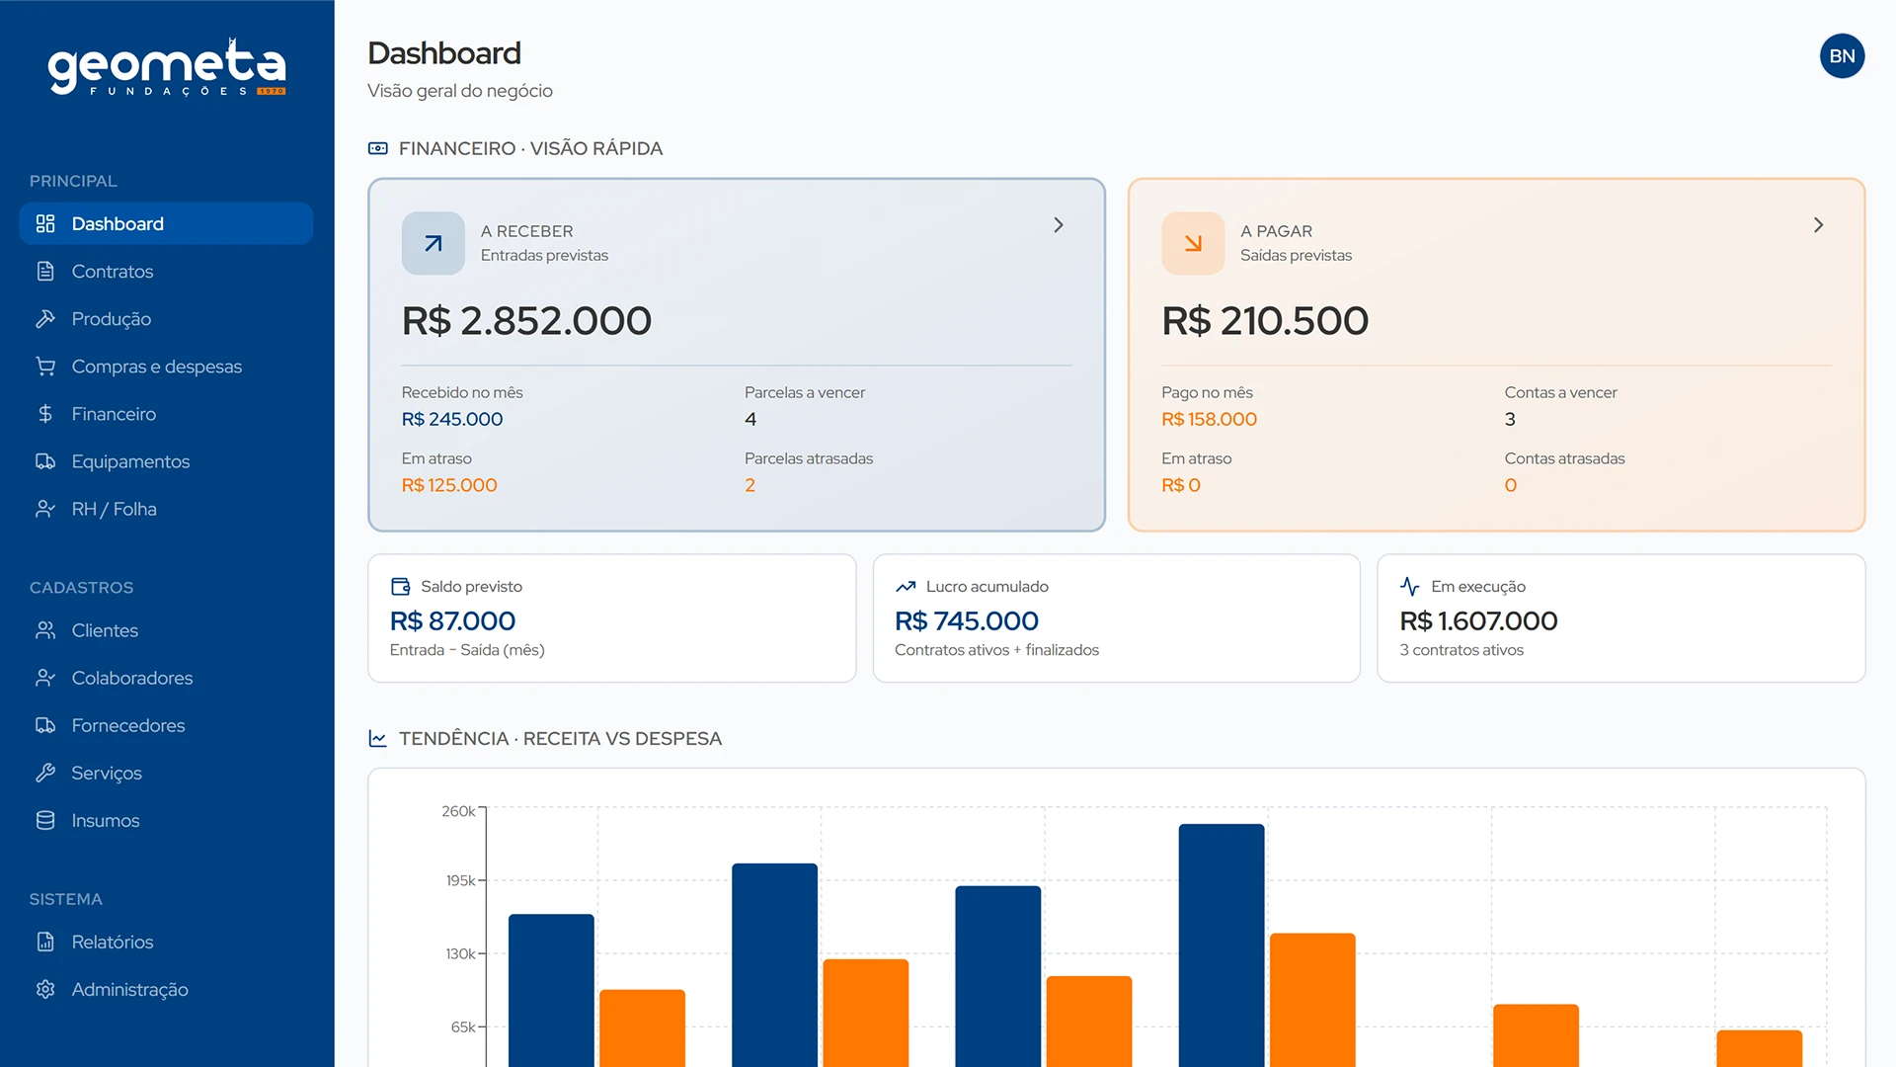
Task: Open RH / Folha menu item
Action: click(114, 509)
